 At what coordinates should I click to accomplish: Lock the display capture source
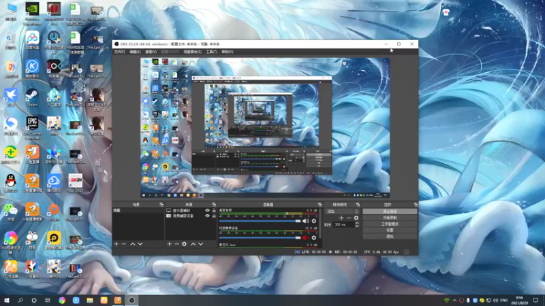pos(214,211)
